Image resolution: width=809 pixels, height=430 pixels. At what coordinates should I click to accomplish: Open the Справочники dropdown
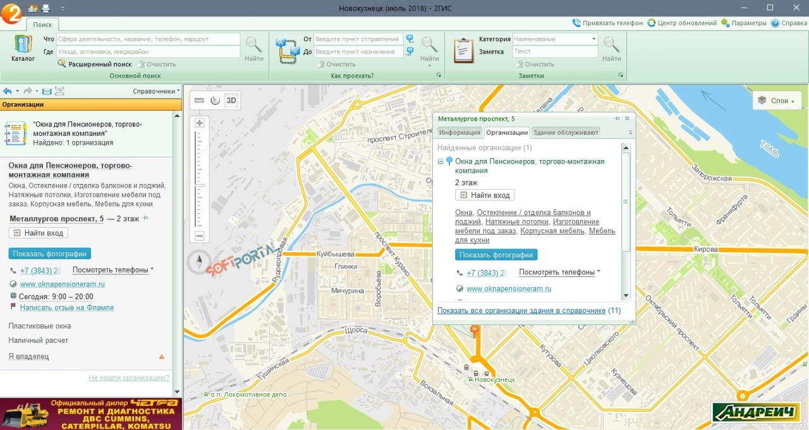156,91
